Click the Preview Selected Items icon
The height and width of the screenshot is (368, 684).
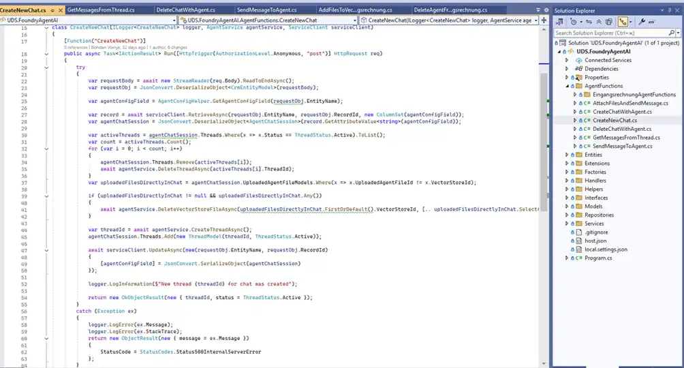[652, 22]
